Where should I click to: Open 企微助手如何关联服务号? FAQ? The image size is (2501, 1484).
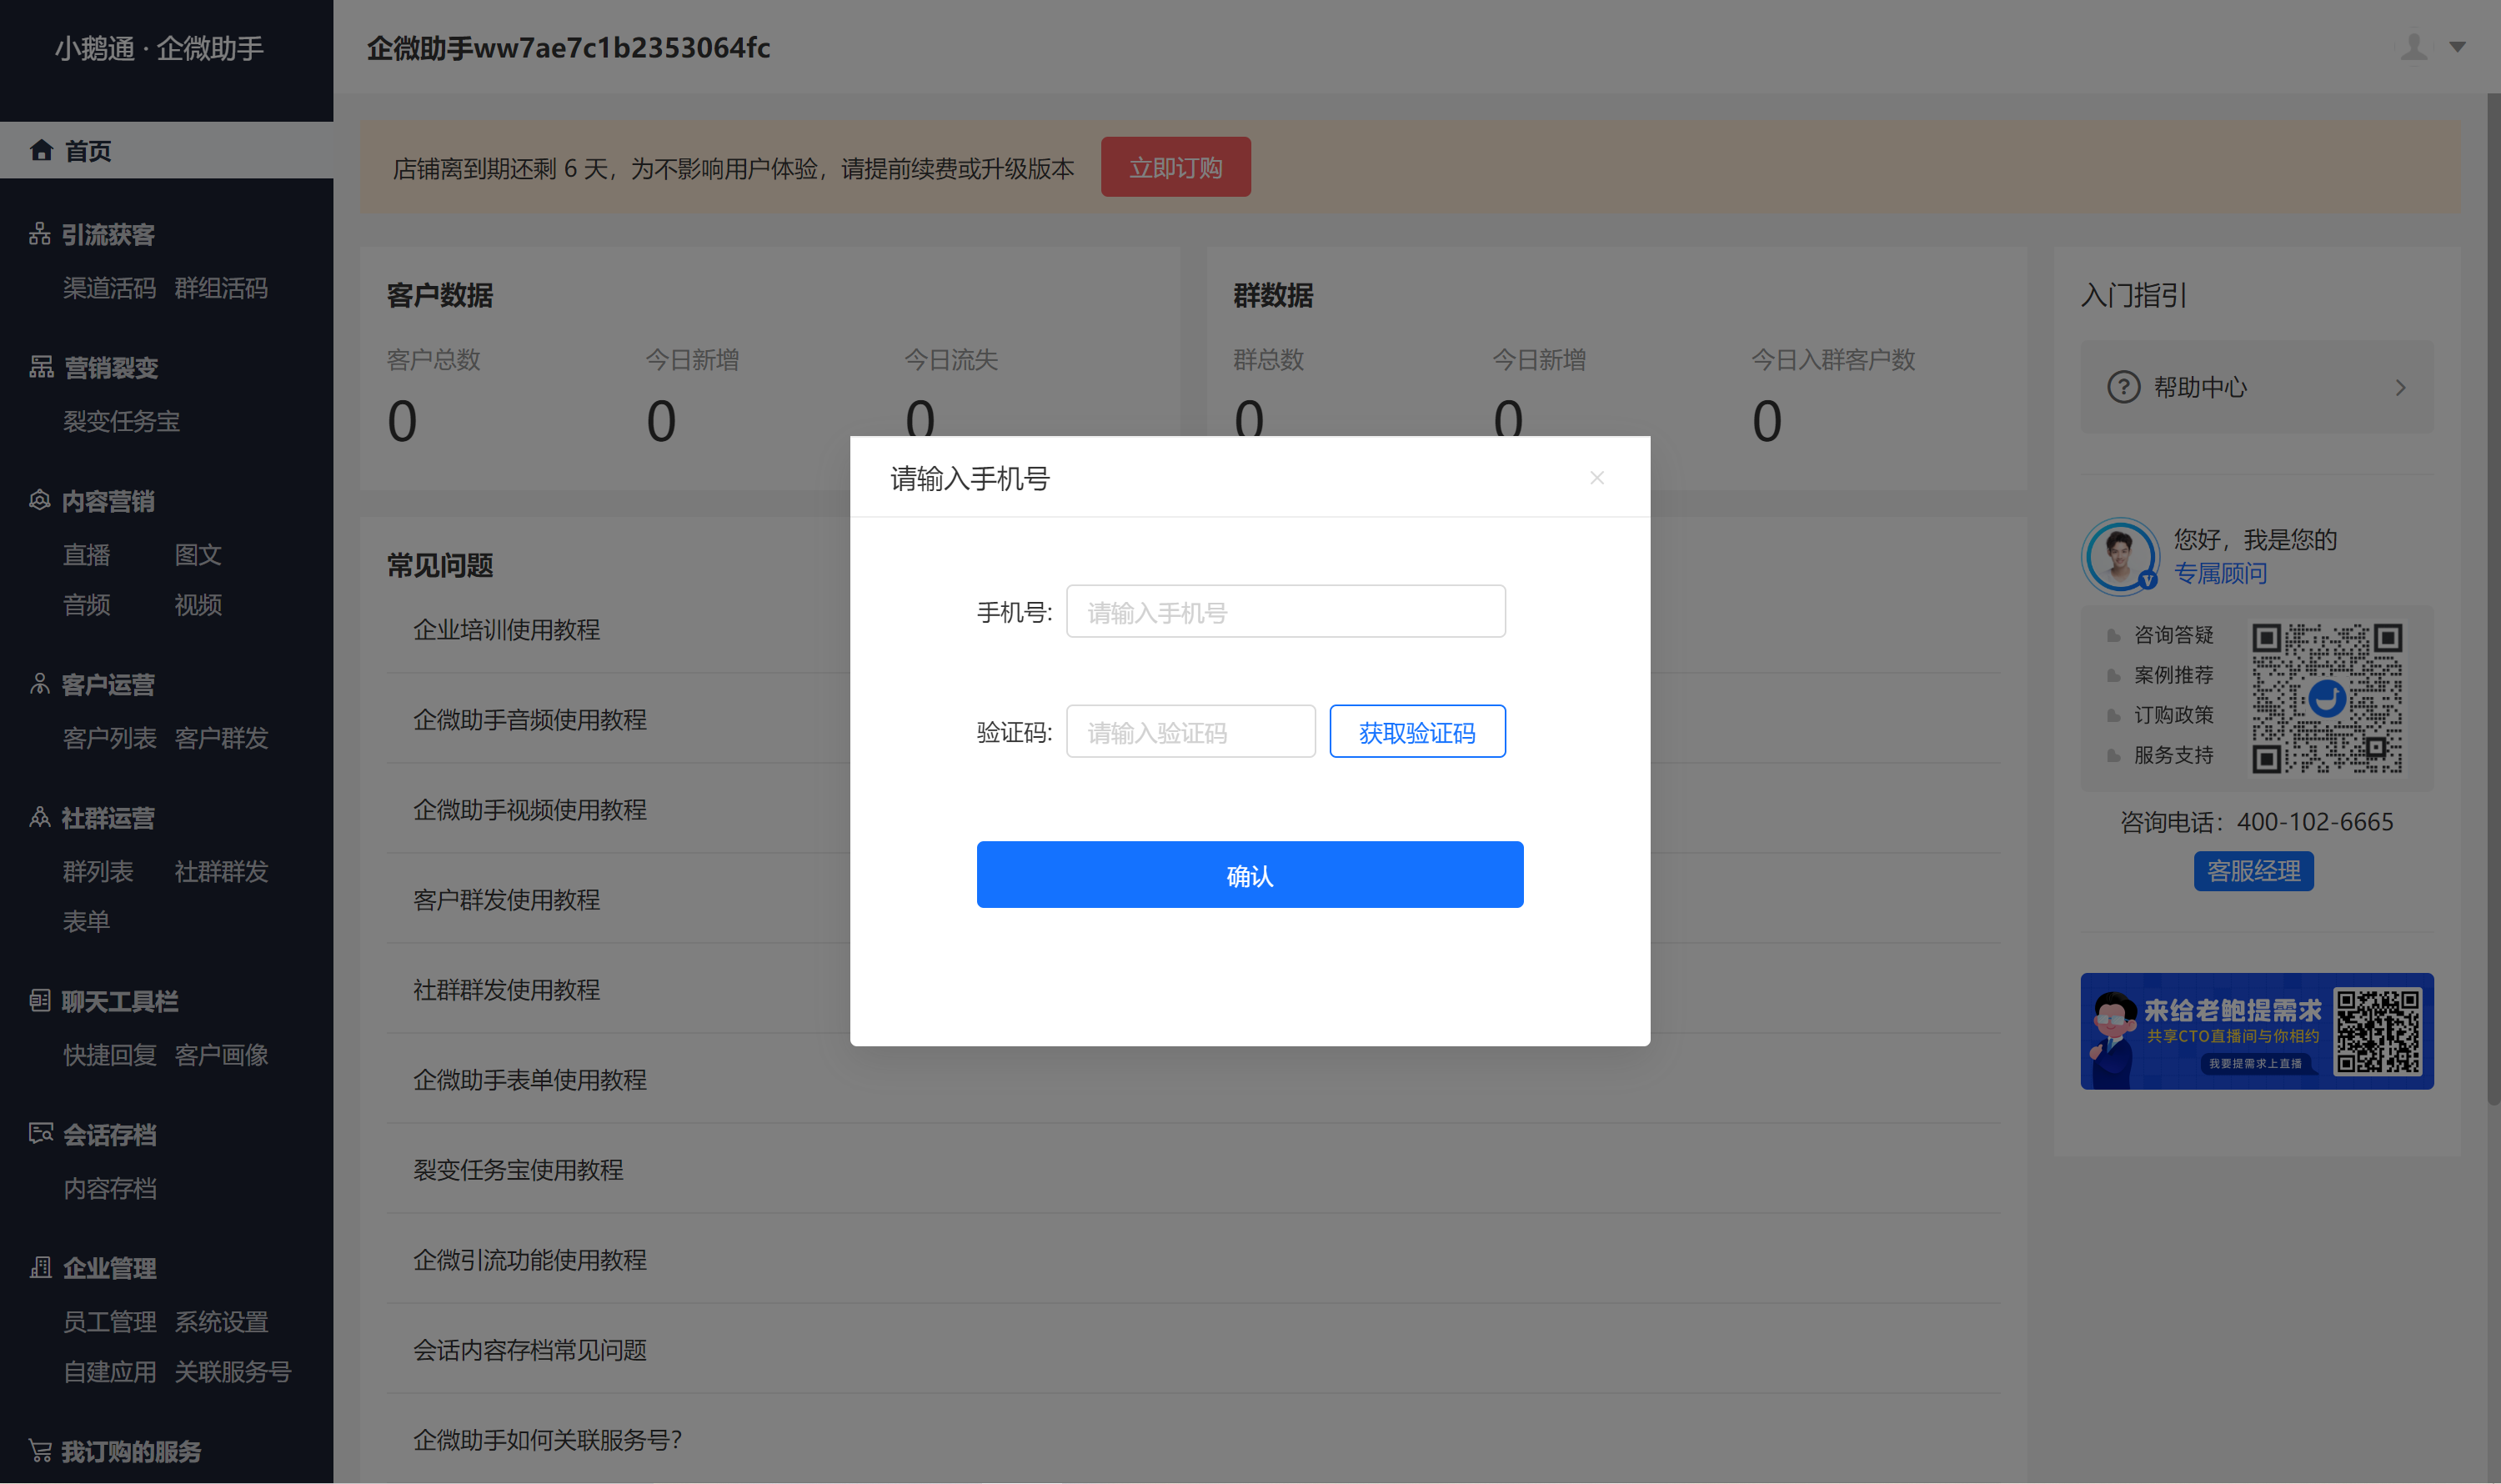tap(547, 1440)
